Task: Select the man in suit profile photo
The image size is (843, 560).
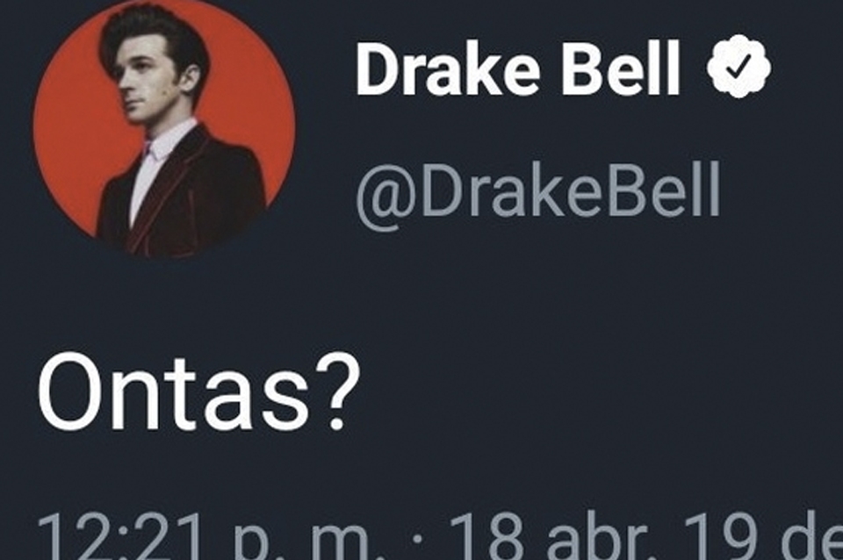Action: click(164, 127)
